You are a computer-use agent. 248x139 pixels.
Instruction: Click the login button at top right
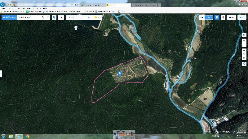241,18
